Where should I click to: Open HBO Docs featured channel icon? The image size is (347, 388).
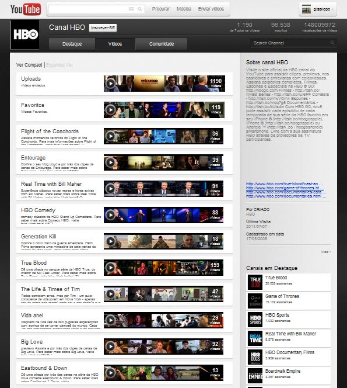click(255, 357)
